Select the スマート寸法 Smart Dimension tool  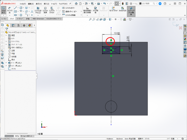10,10
